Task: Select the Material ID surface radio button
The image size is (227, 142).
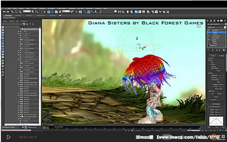Action: (x=210, y=75)
